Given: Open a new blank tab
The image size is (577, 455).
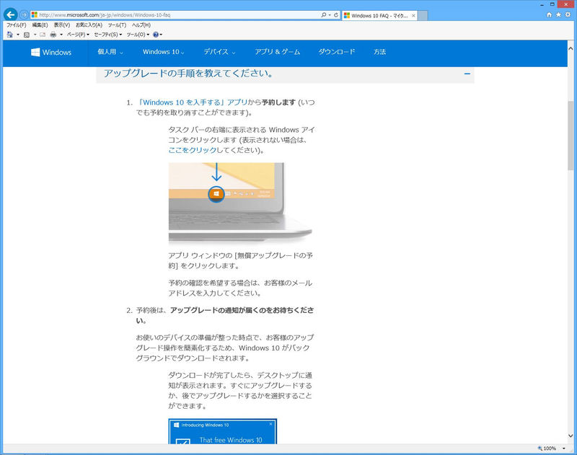Looking at the screenshot, I should pos(423,15).
